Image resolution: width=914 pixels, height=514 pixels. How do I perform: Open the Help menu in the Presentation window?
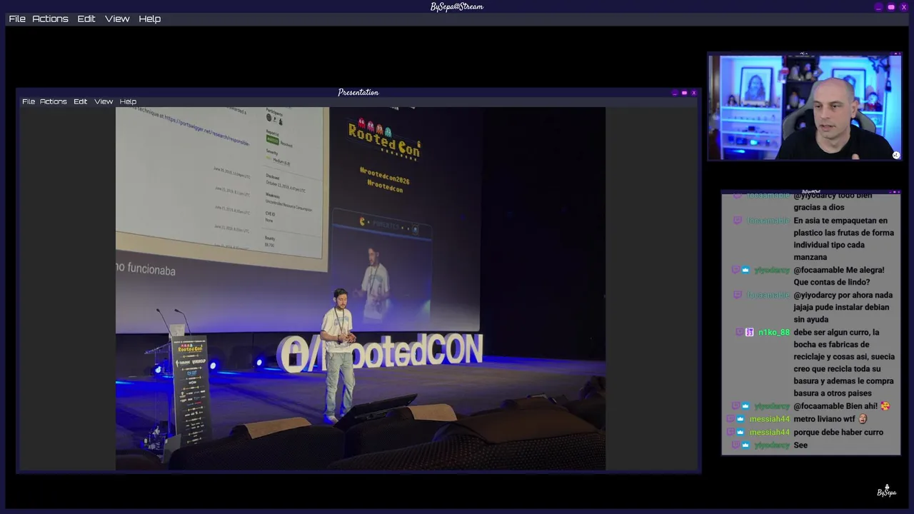coord(128,101)
